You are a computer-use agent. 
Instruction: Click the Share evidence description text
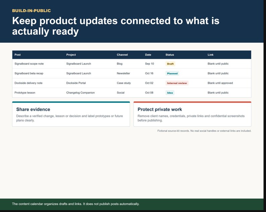pos(70,118)
